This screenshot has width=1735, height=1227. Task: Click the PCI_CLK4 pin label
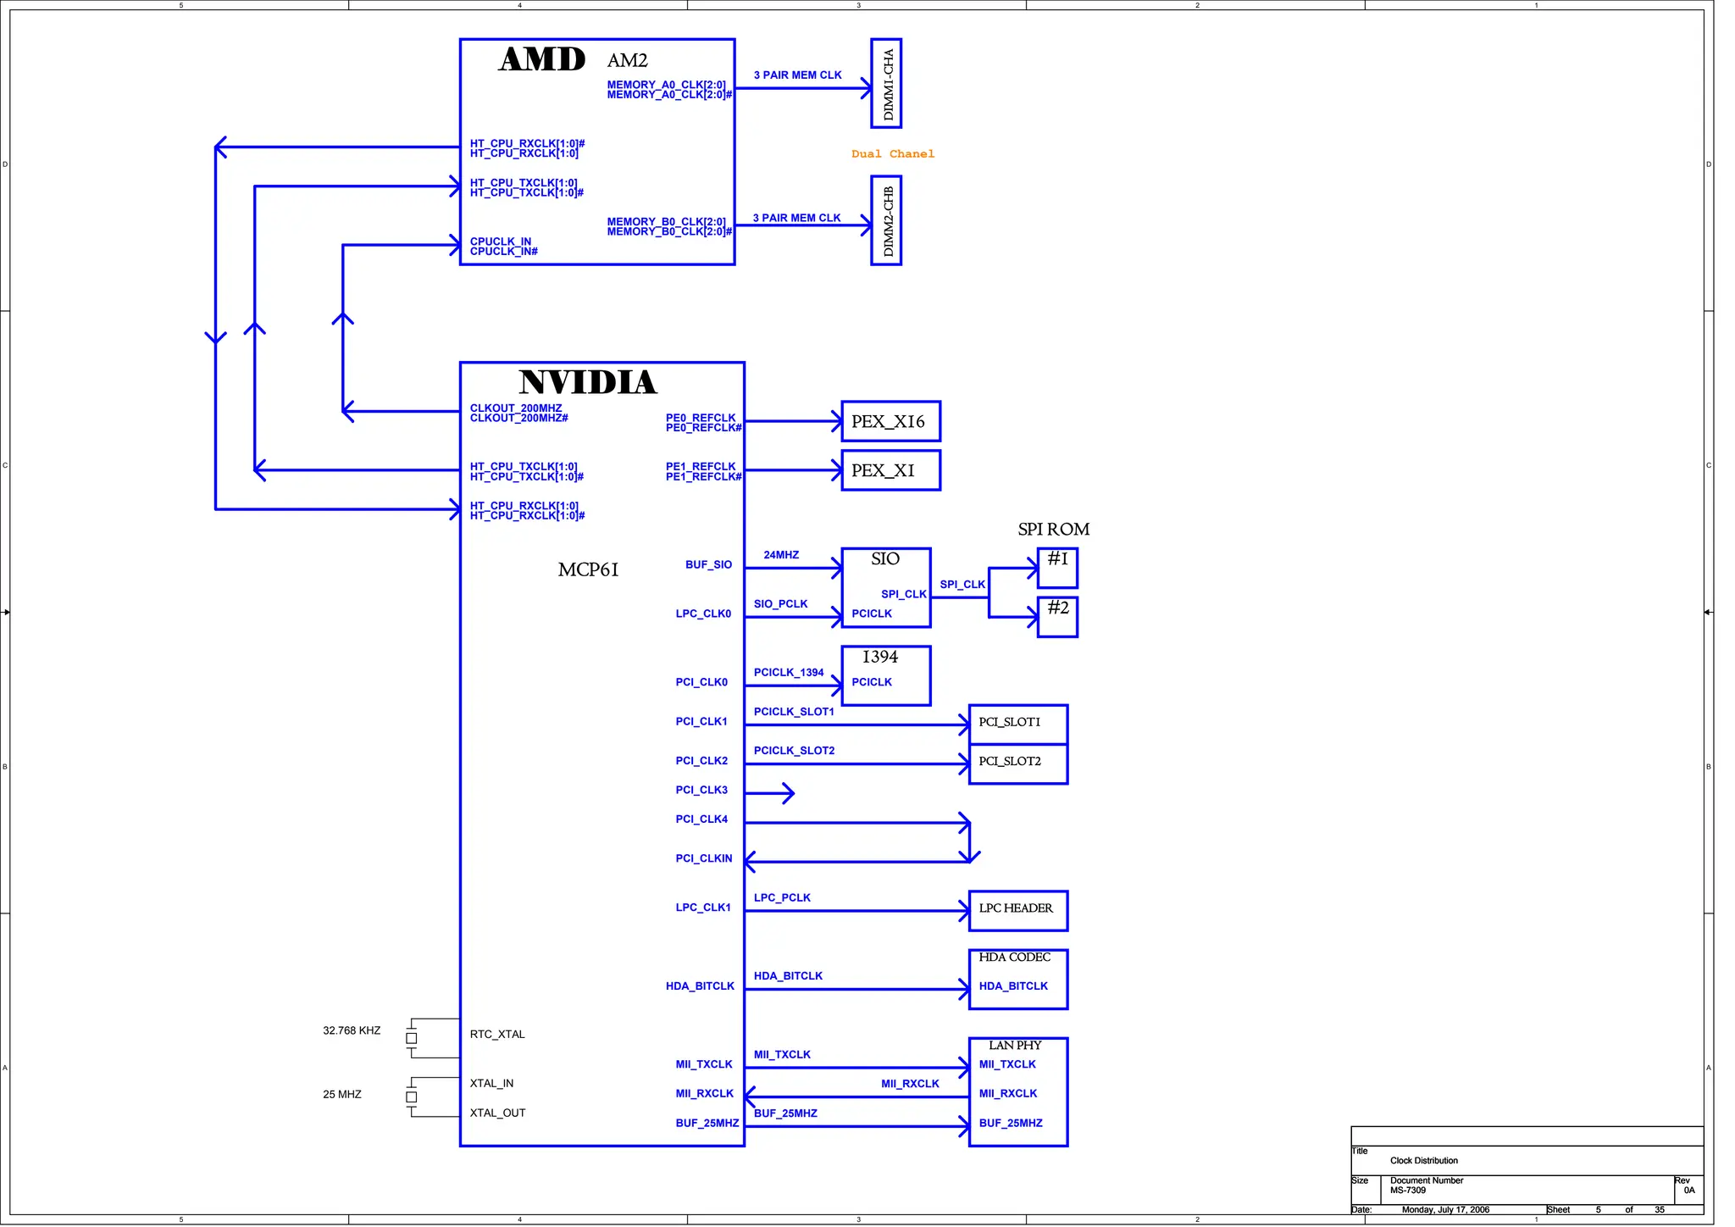701,819
